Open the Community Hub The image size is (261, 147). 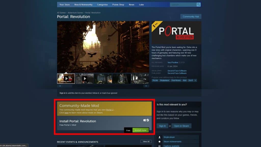coord(191,17)
